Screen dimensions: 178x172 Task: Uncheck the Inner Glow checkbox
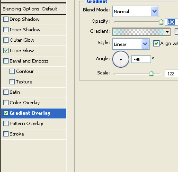click(x=6, y=51)
